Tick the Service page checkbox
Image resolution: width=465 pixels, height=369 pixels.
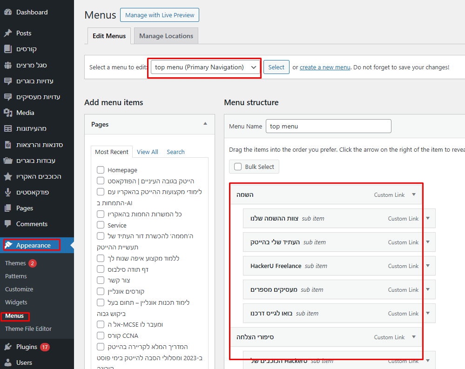(101, 225)
